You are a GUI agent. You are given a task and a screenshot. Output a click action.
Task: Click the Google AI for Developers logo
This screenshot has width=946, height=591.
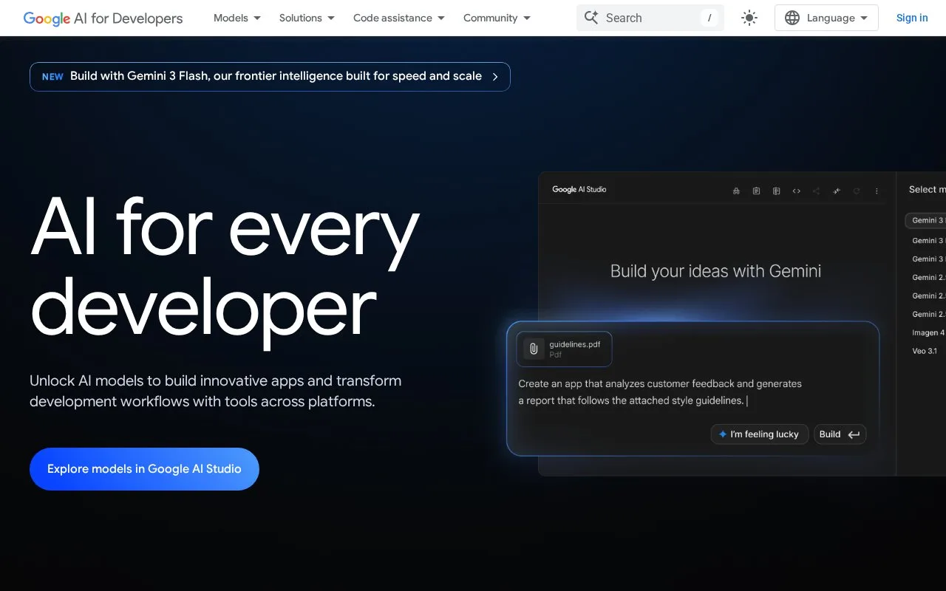point(103,18)
